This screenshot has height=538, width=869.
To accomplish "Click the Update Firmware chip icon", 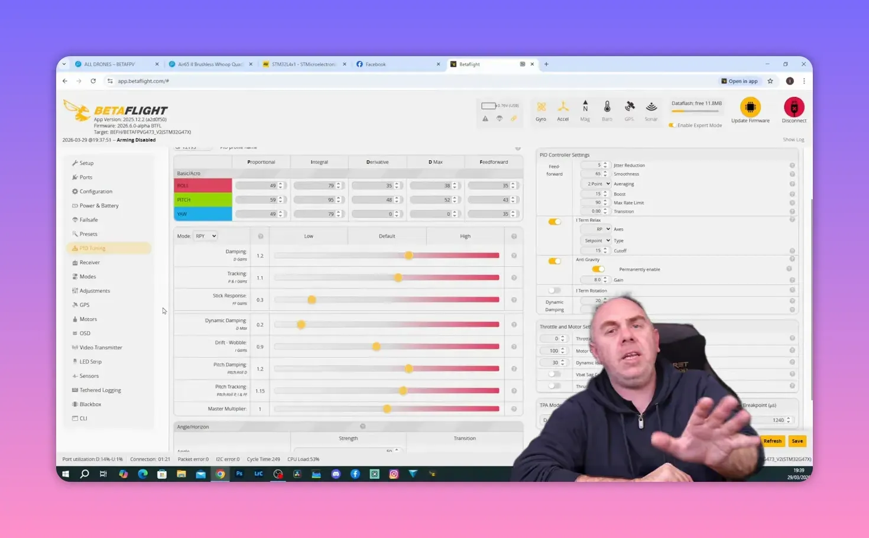I will (750, 107).
